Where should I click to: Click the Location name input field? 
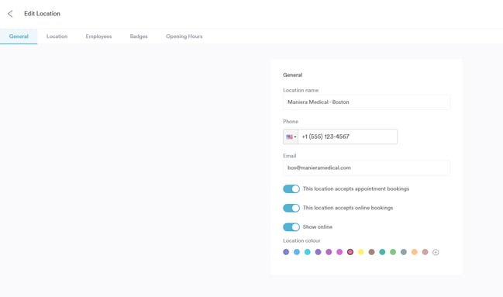pos(367,102)
